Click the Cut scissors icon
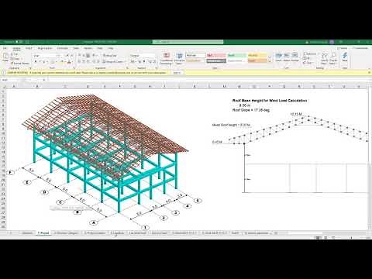The width and height of the screenshot is (372, 279). click(x=12, y=53)
